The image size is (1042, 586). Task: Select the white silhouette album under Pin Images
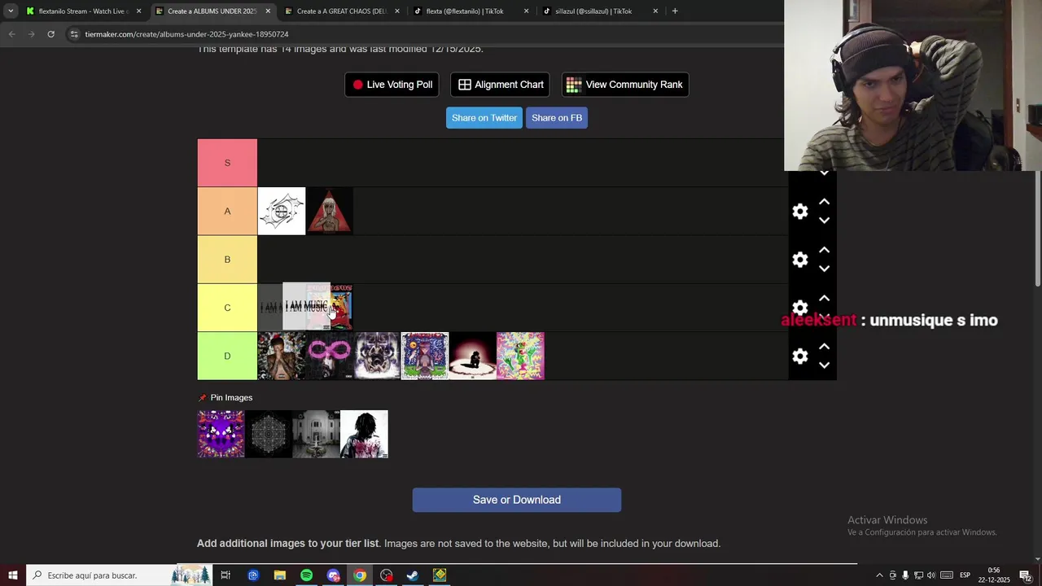[x=365, y=434]
